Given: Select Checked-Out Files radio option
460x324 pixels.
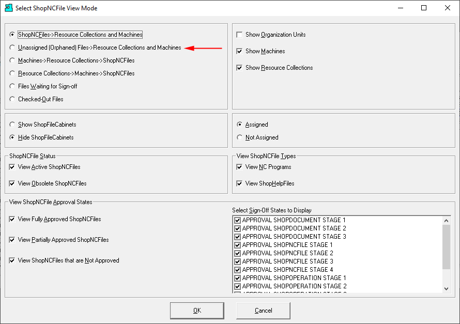Looking at the screenshot, I should (12, 99).
